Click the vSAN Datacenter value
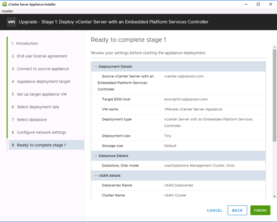 click(179, 185)
